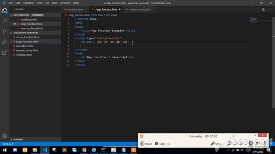
Task: Open the Explorer view in activity bar
Action: [x=5, y=11]
